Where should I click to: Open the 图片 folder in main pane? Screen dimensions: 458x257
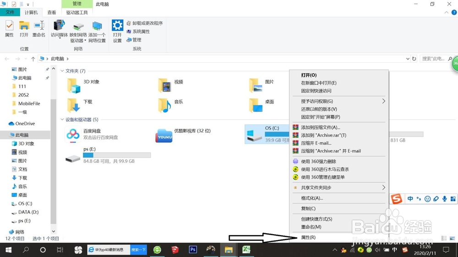pyautogui.click(x=256, y=86)
